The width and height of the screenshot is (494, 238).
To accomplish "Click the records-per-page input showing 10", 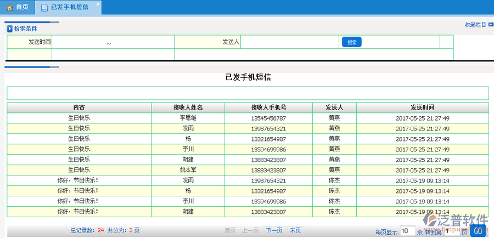I will pyautogui.click(x=407, y=231).
